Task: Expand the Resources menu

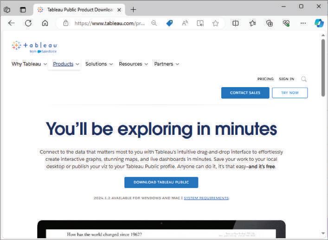Action: [x=133, y=64]
